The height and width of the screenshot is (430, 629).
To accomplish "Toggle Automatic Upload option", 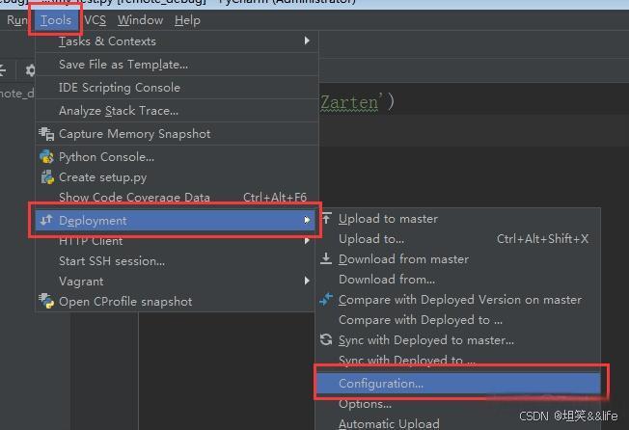I will pyautogui.click(x=458, y=423).
